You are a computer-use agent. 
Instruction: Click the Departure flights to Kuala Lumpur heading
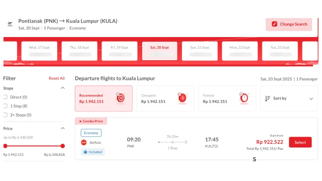point(115,78)
